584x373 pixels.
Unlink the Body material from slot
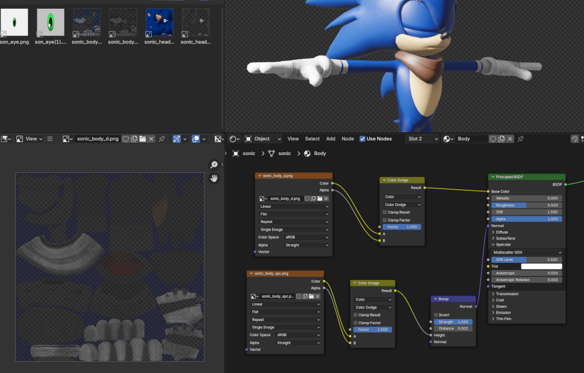click(510, 139)
